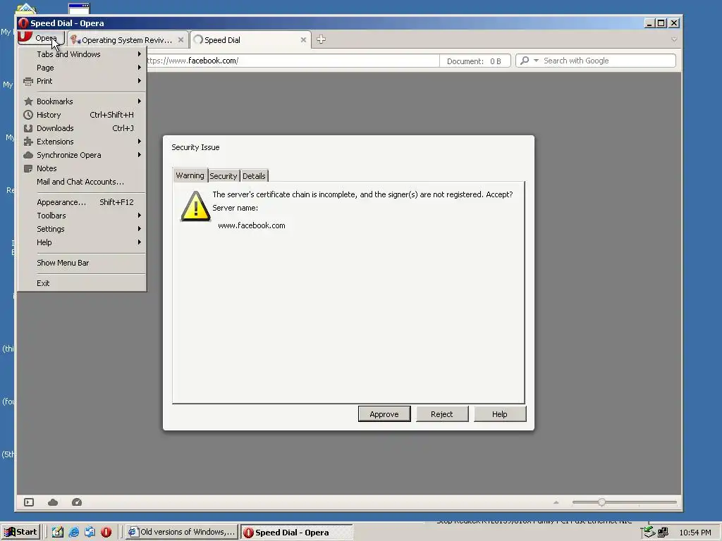Open the Page submenu
Screen dimensions: 722x541
pyautogui.click(x=82, y=68)
